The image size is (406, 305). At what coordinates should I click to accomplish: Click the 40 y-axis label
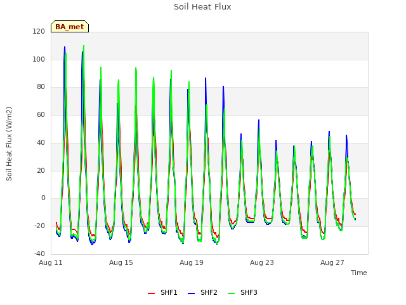pyautogui.click(x=41, y=142)
